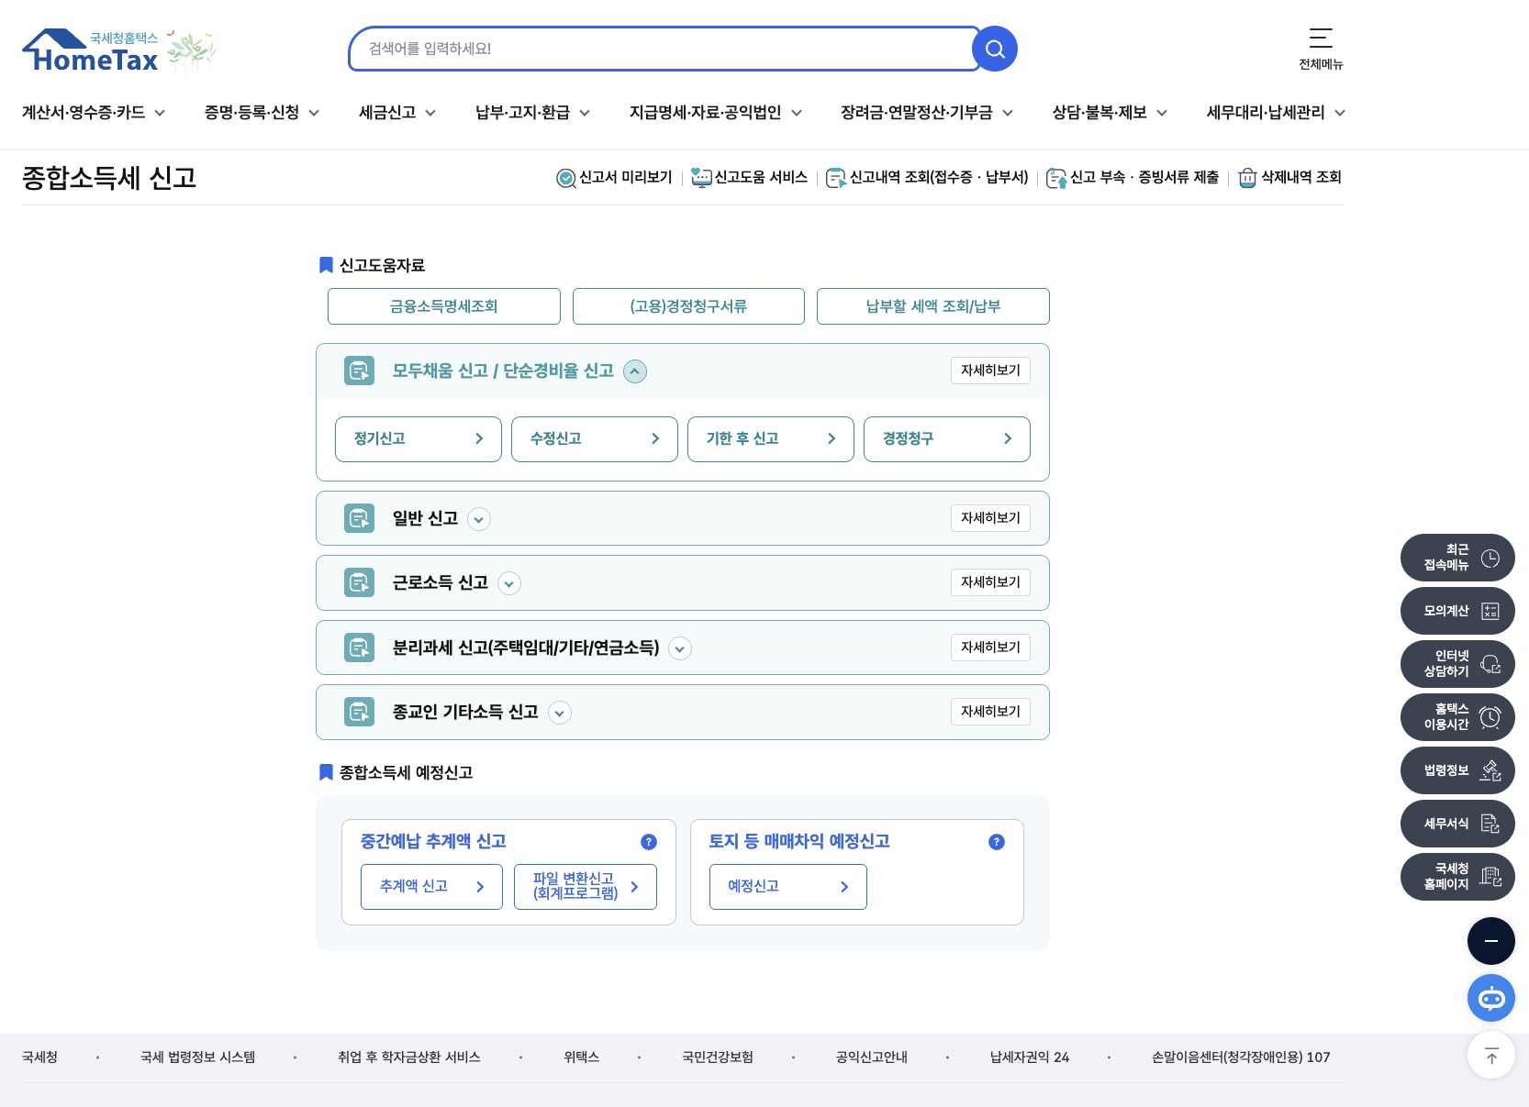Screen dimensions: 1529x1107
Task: Open 인터넷 상담하기 quick button
Action: click(1457, 664)
